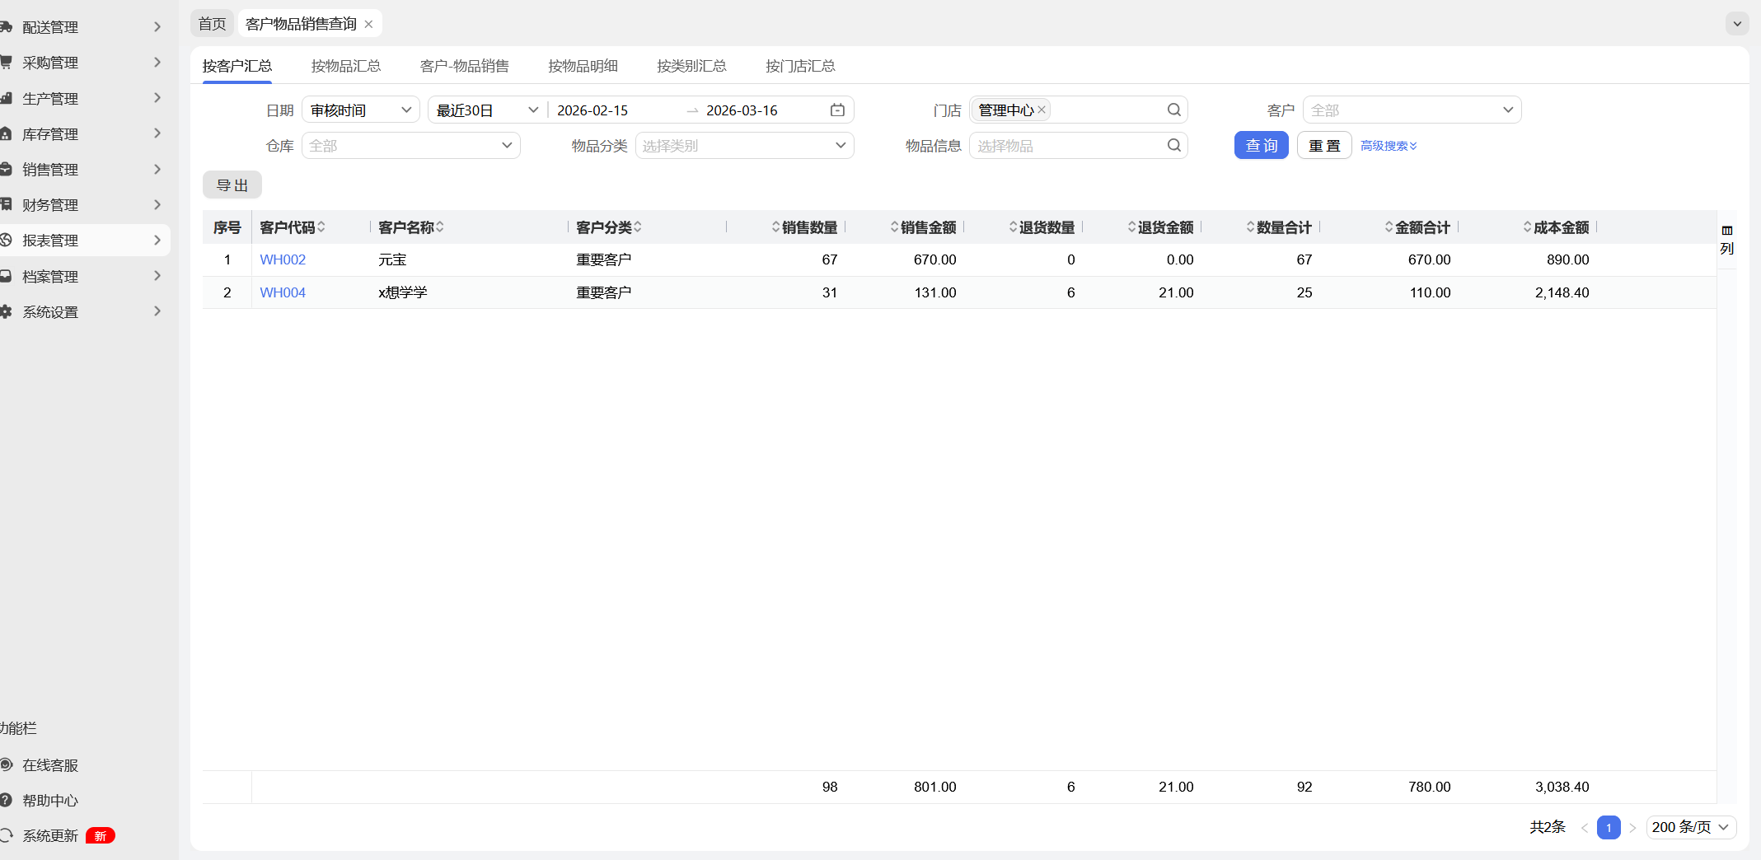Expand the 客户 dropdown
The height and width of the screenshot is (860, 1761).
pos(1412,110)
